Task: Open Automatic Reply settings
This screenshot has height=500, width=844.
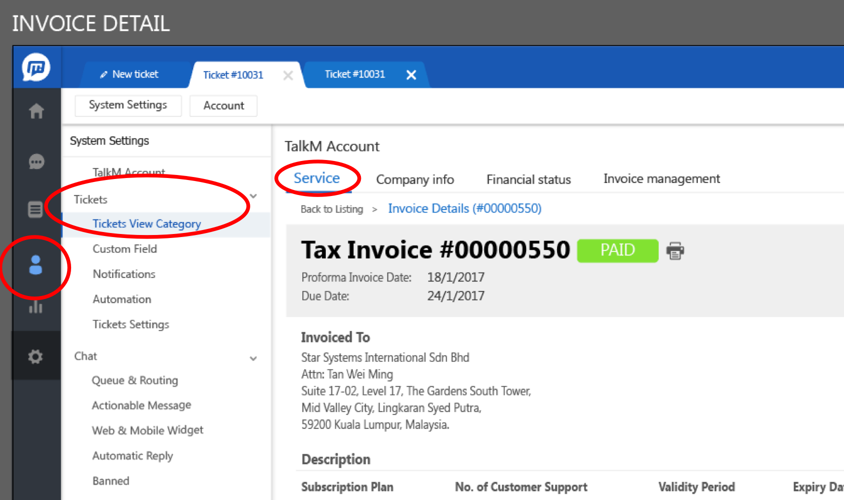Action: (133, 456)
